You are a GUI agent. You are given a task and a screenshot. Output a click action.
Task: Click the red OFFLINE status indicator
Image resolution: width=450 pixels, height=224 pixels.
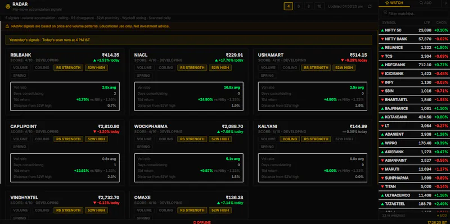tap(202, 222)
